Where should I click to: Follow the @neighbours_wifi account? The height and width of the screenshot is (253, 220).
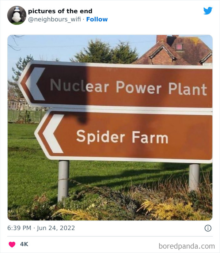[x=97, y=19]
